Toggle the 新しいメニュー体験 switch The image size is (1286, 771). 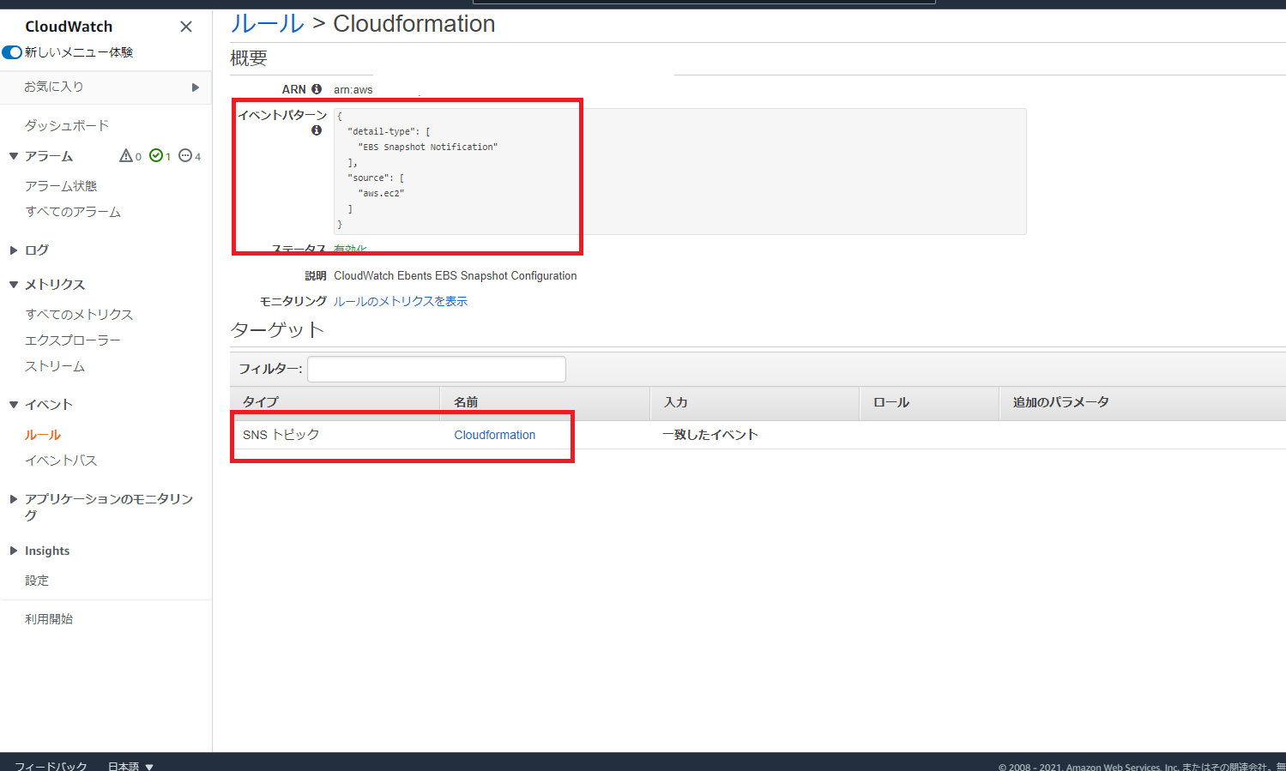12,52
